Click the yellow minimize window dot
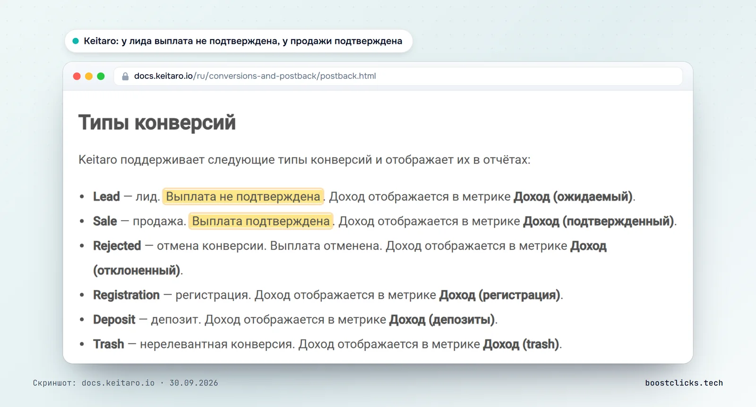This screenshot has height=407, width=756. point(89,76)
